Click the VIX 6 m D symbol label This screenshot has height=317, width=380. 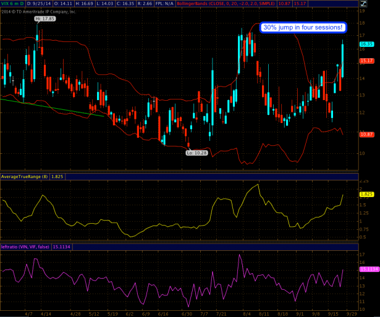click(13, 4)
